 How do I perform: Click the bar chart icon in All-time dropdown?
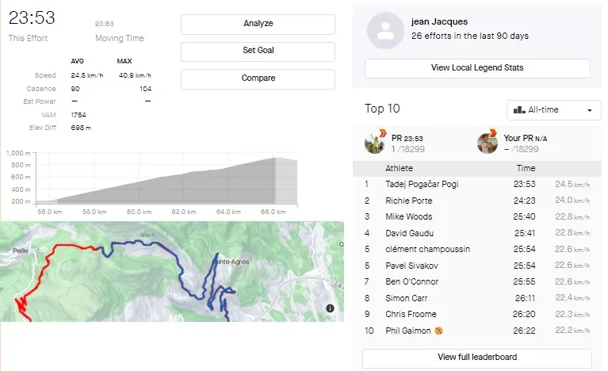(x=519, y=109)
